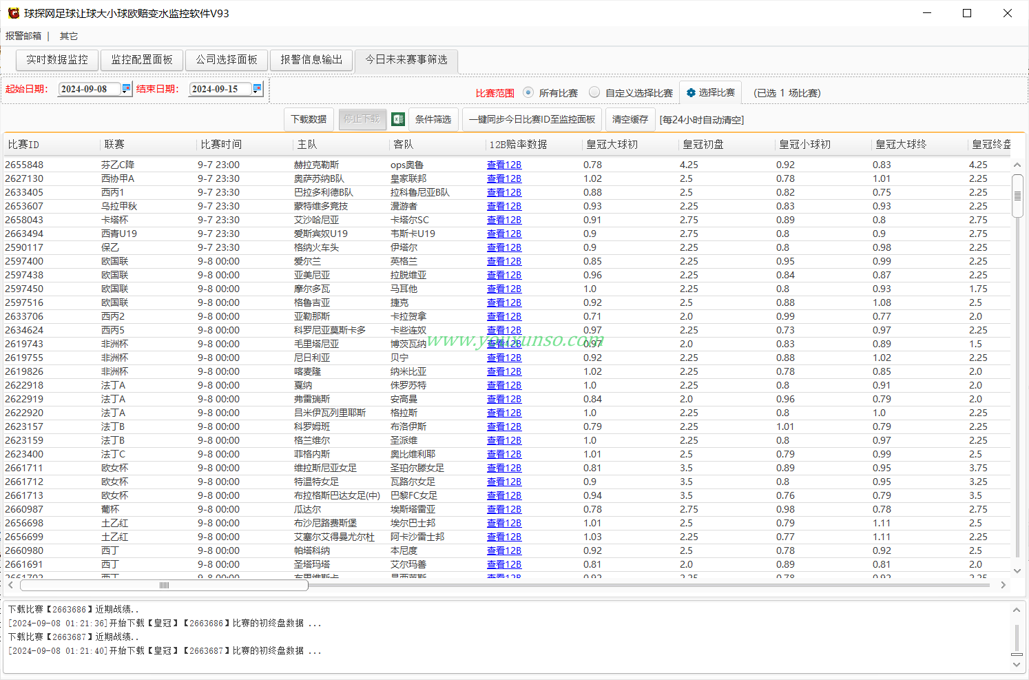Click 查看12B link for match 2660980
Viewport: 1029px width, 680px height.
(504, 550)
